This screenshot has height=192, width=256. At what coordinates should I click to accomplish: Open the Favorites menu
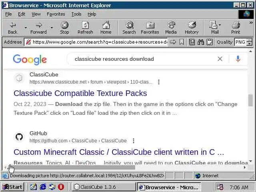56,14
